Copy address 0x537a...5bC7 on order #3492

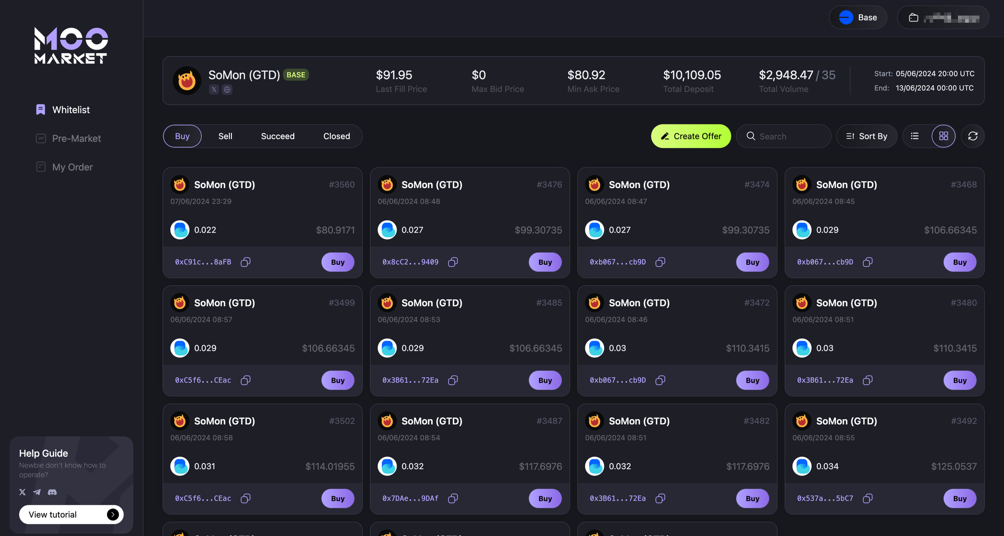[x=867, y=498]
